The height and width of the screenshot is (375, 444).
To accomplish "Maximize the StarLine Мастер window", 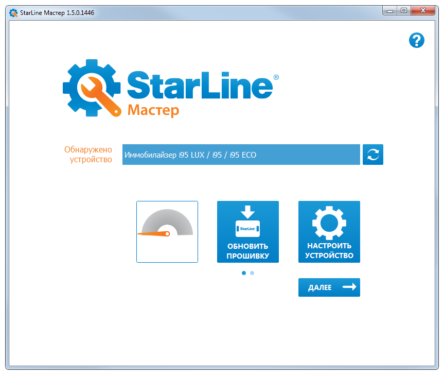I will point(404,11).
